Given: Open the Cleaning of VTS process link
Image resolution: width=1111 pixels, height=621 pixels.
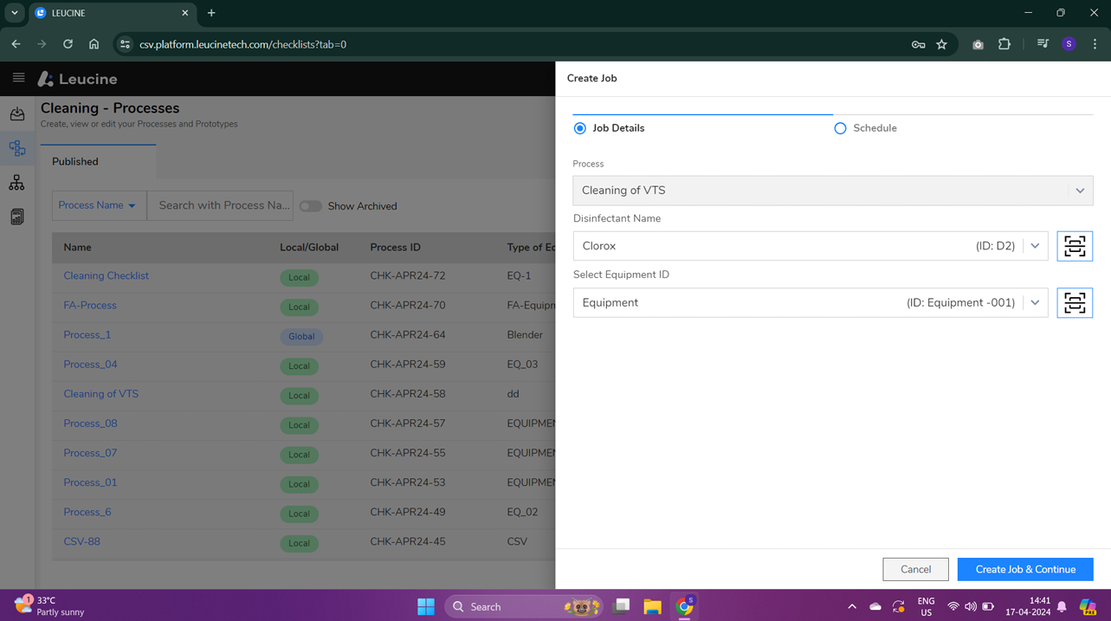Looking at the screenshot, I should point(100,393).
